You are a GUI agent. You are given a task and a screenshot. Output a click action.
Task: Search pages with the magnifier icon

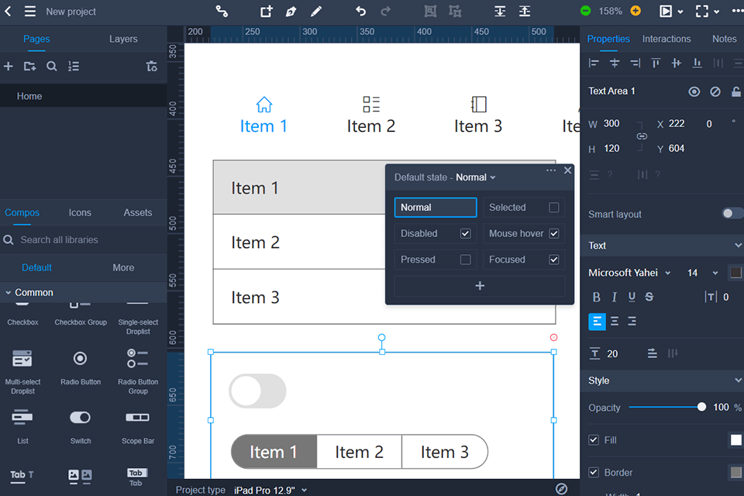(52, 66)
